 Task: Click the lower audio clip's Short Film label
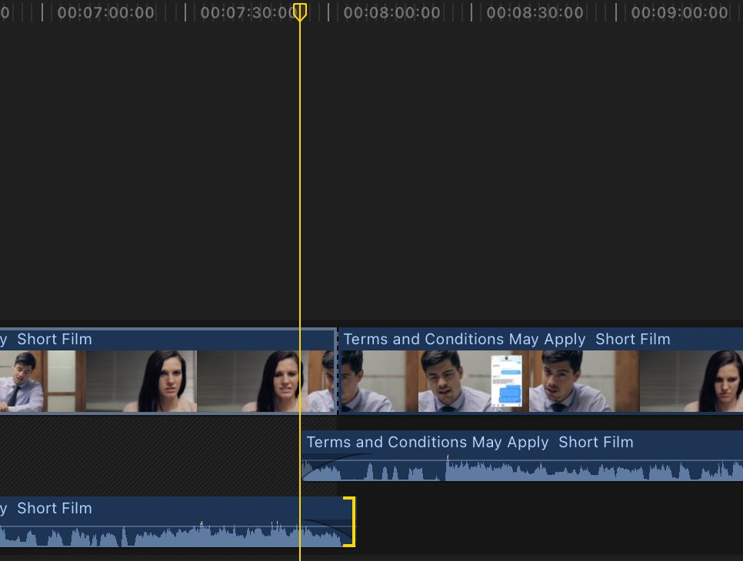pyautogui.click(x=55, y=508)
